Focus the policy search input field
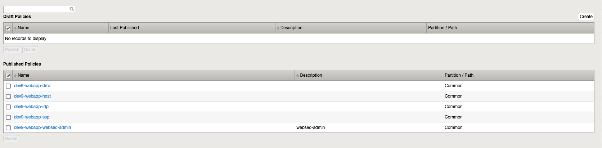Screen dimensions: 602x148 [36, 9]
